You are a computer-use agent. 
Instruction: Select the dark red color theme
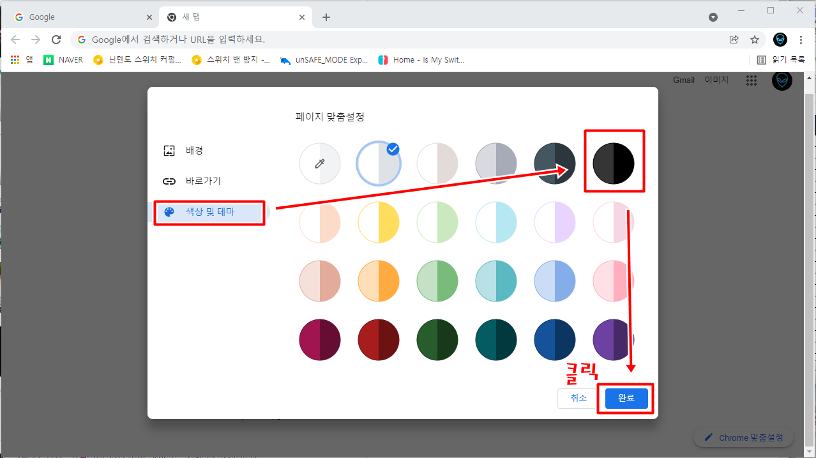point(379,340)
